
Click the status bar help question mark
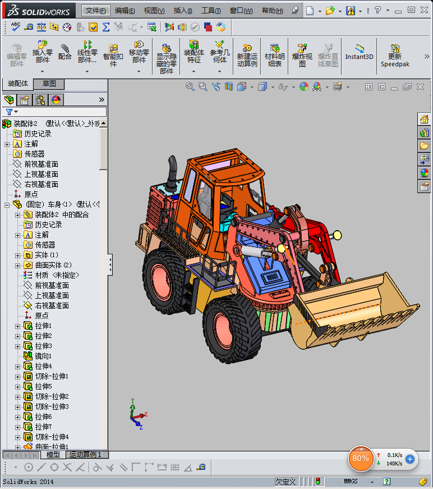click(x=386, y=482)
